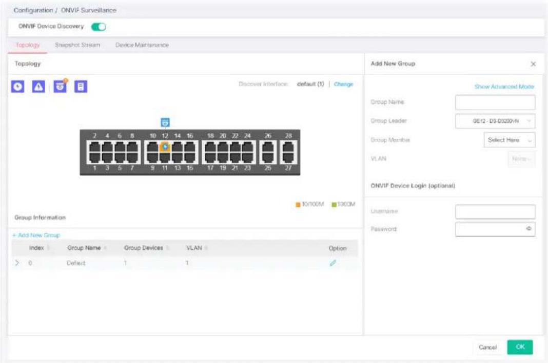Click 'ONVIF Device Login (optional)' heading
Screen dimensions: 548x363
(x=413, y=186)
